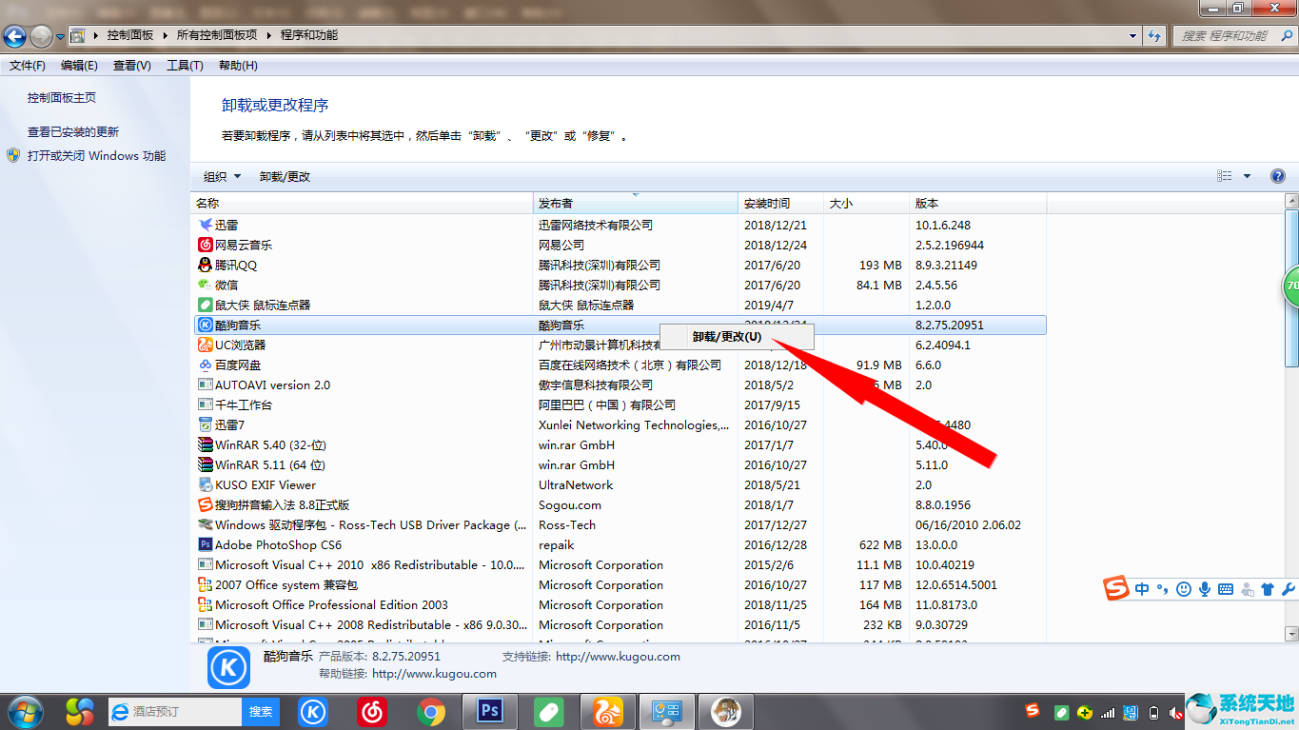Click the Sogou input method S icon
The image size is (1299, 730).
[x=1116, y=588]
